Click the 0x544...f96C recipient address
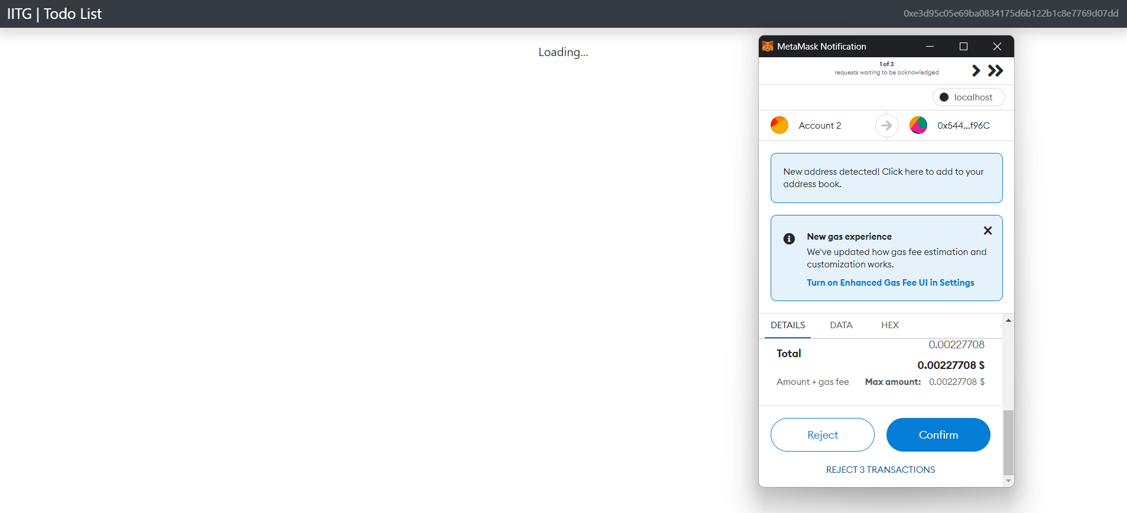Image resolution: width=1127 pixels, height=513 pixels. tap(963, 126)
